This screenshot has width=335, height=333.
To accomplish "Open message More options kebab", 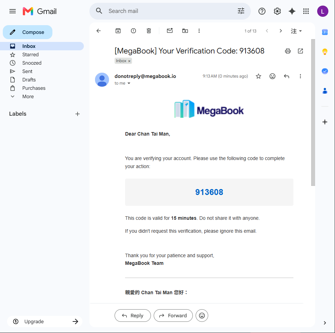I will (300, 76).
